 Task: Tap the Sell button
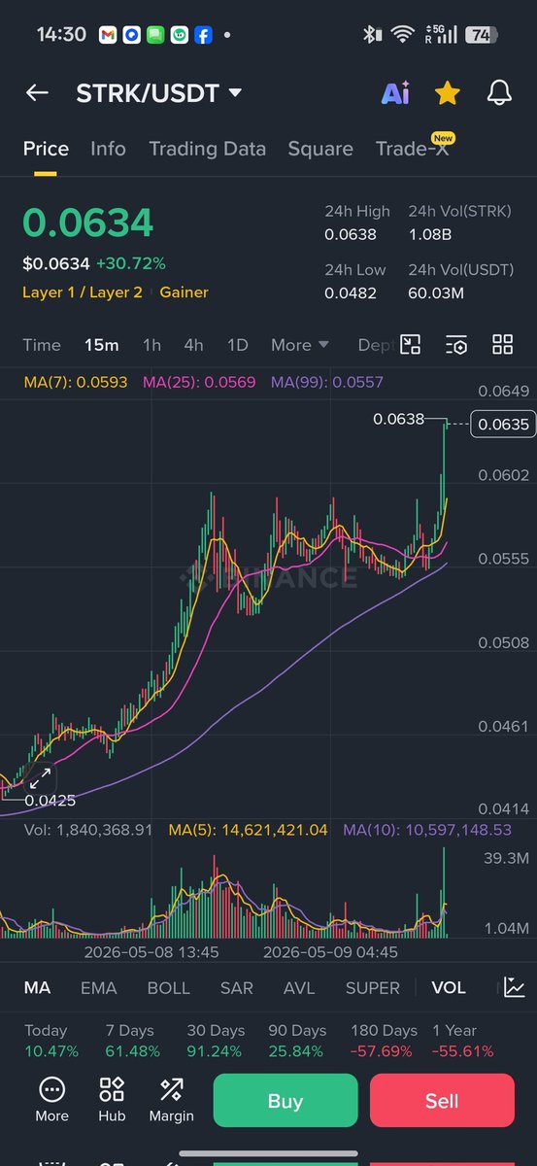tap(442, 1101)
